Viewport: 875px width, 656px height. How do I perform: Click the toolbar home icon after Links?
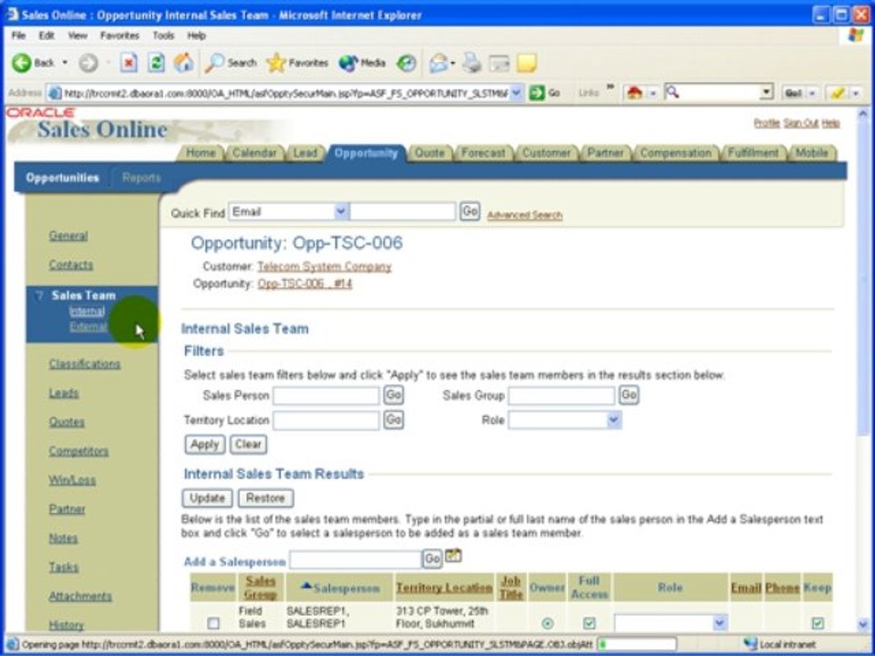[x=634, y=93]
